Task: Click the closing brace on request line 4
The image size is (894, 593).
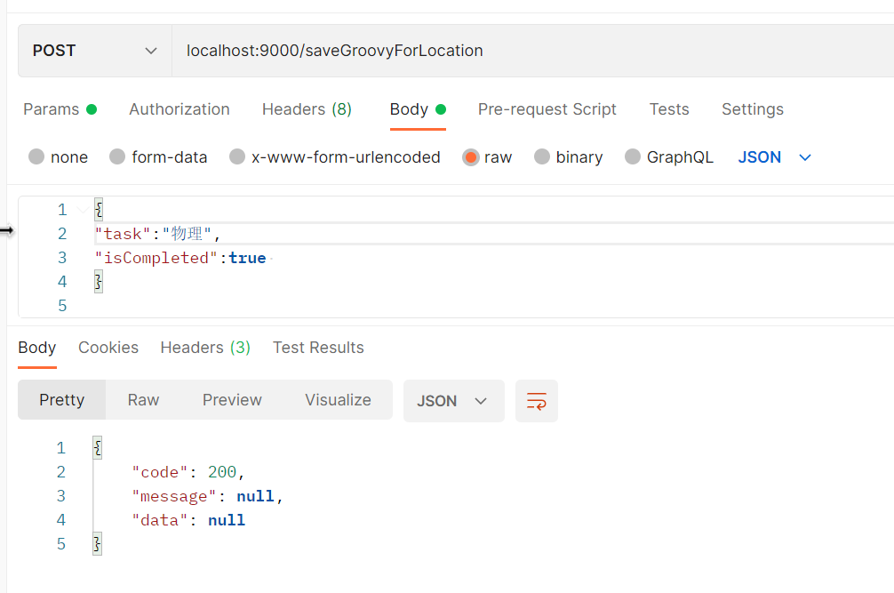Action: point(99,282)
